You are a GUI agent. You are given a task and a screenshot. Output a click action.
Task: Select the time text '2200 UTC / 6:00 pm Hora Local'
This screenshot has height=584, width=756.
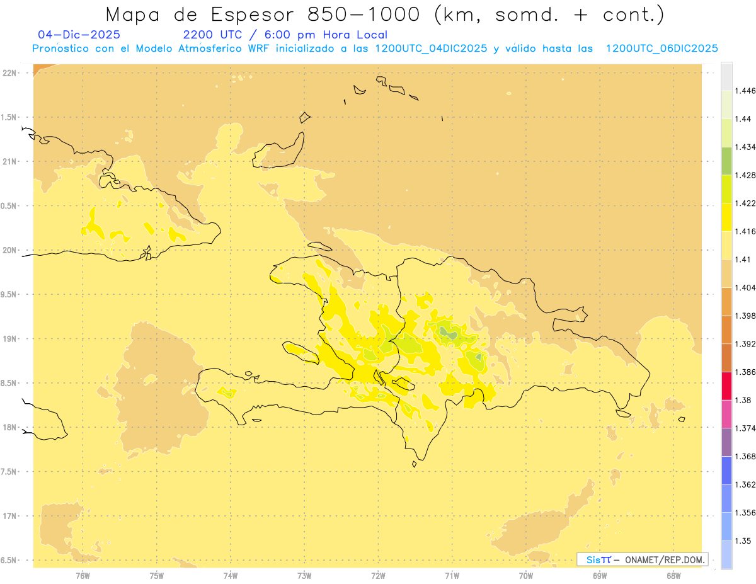click(x=285, y=35)
